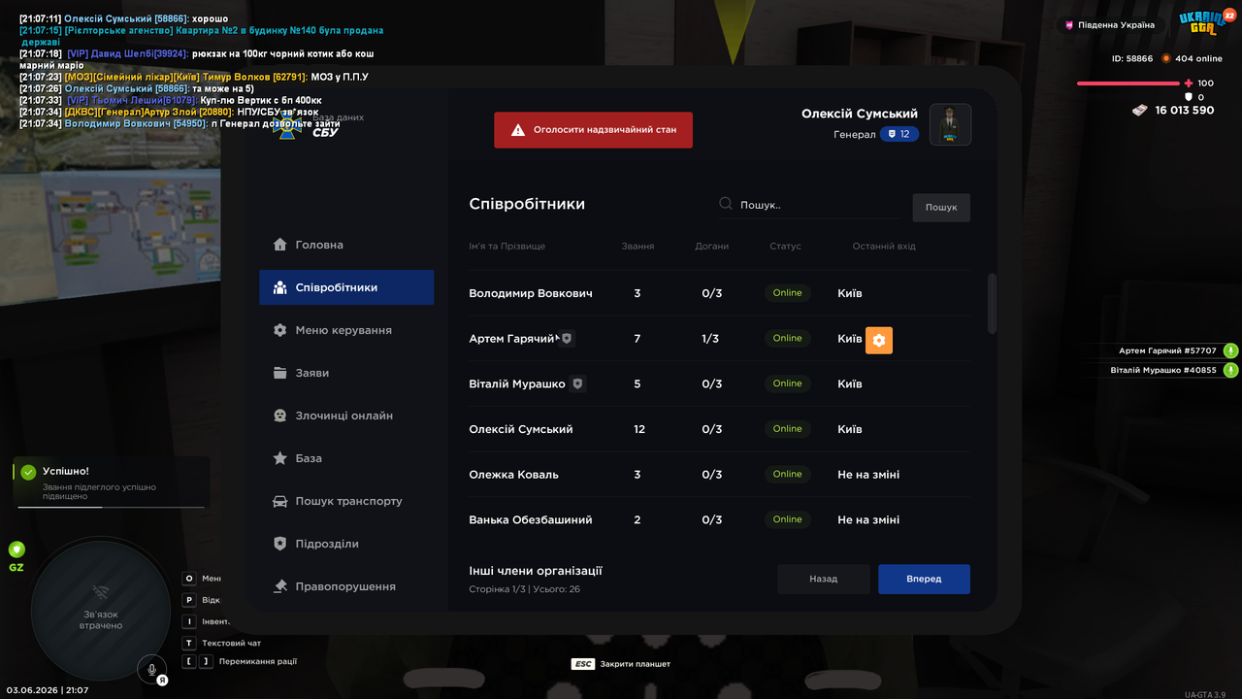Click the employee list scrollbar

coord(992,304)
